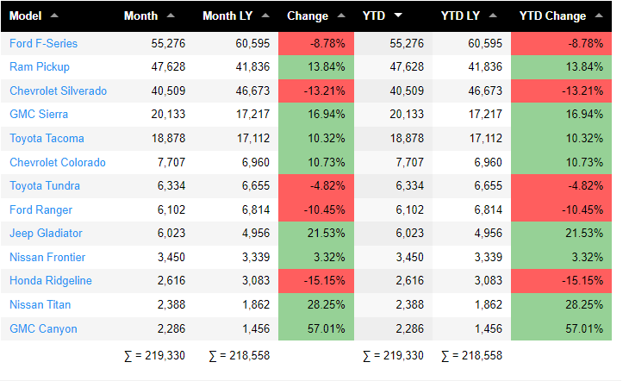This screenshot has width=629, height=381.
Task: Click the Nissan Titan Month value 2,388
Action: pos(165,304)
